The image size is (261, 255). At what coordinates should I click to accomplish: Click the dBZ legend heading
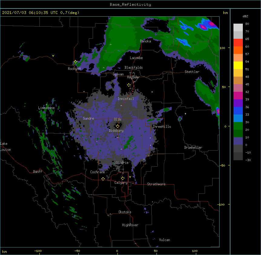pos(245,16)
